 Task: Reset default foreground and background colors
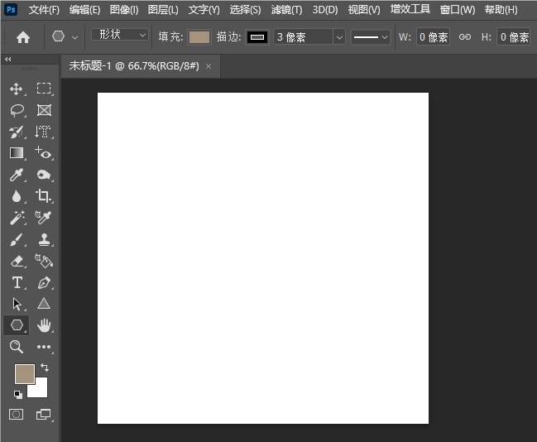pyautogui.click(x=18, y=395)
